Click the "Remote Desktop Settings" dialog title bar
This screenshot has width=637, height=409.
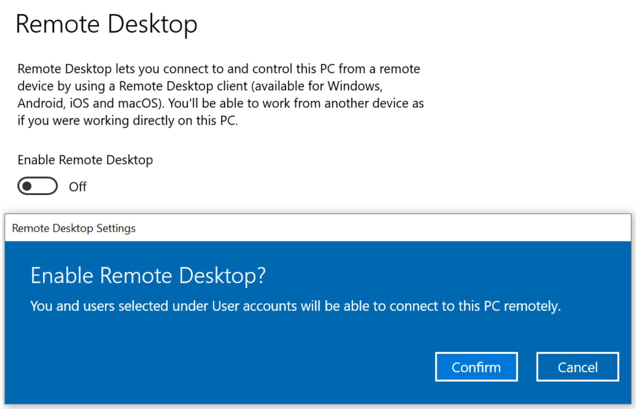point(74,228)
